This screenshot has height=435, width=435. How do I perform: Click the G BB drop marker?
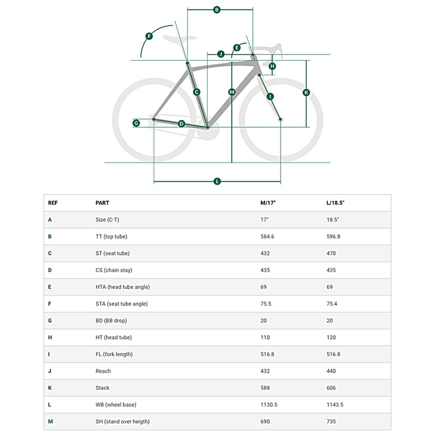(136, 123)
